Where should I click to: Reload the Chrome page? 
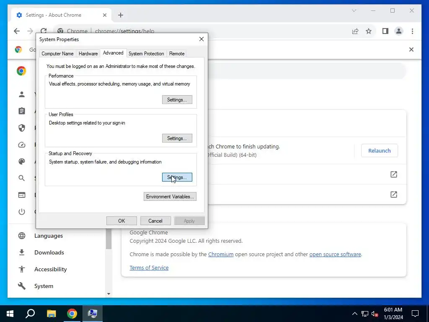pos(44,30)
